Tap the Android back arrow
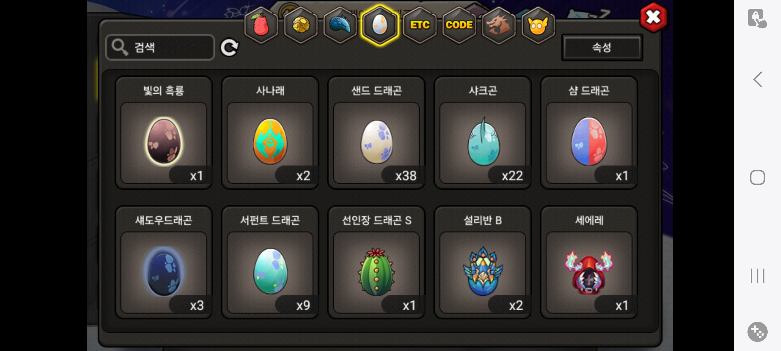The image size is (781, 351). click(758, 79)
